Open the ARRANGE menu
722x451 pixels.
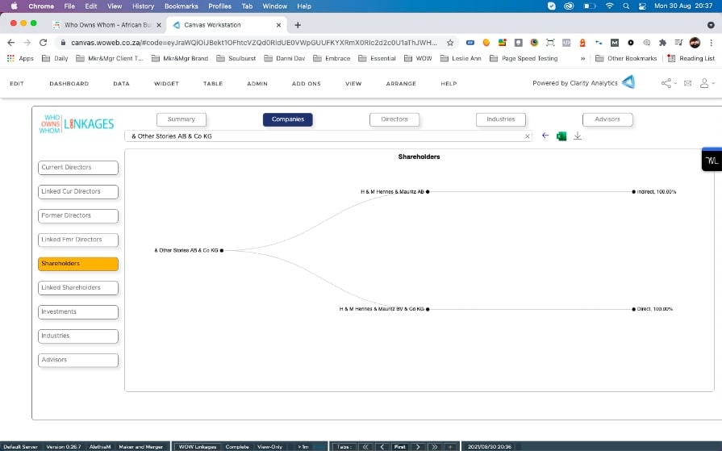point(401,84)
